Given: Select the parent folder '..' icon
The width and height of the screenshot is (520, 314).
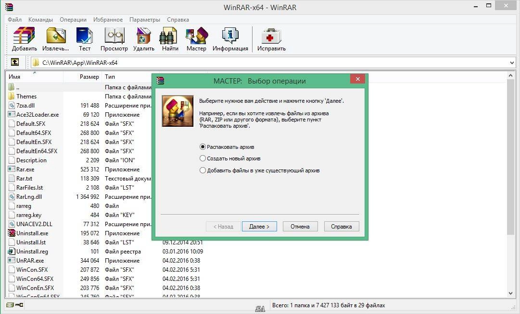Looking at the screenshot, I should [x=12, y=87].
